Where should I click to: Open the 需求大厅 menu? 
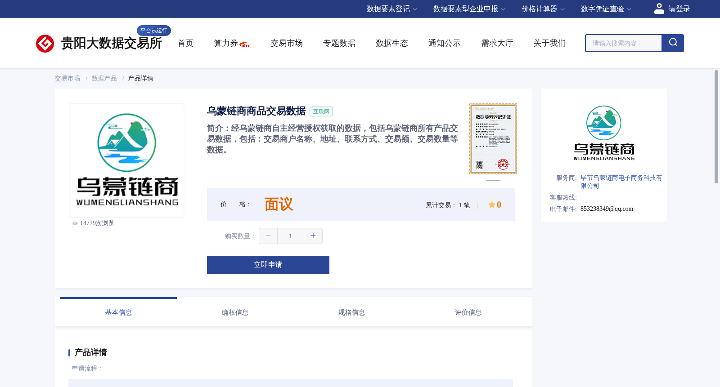click(497, 43)
